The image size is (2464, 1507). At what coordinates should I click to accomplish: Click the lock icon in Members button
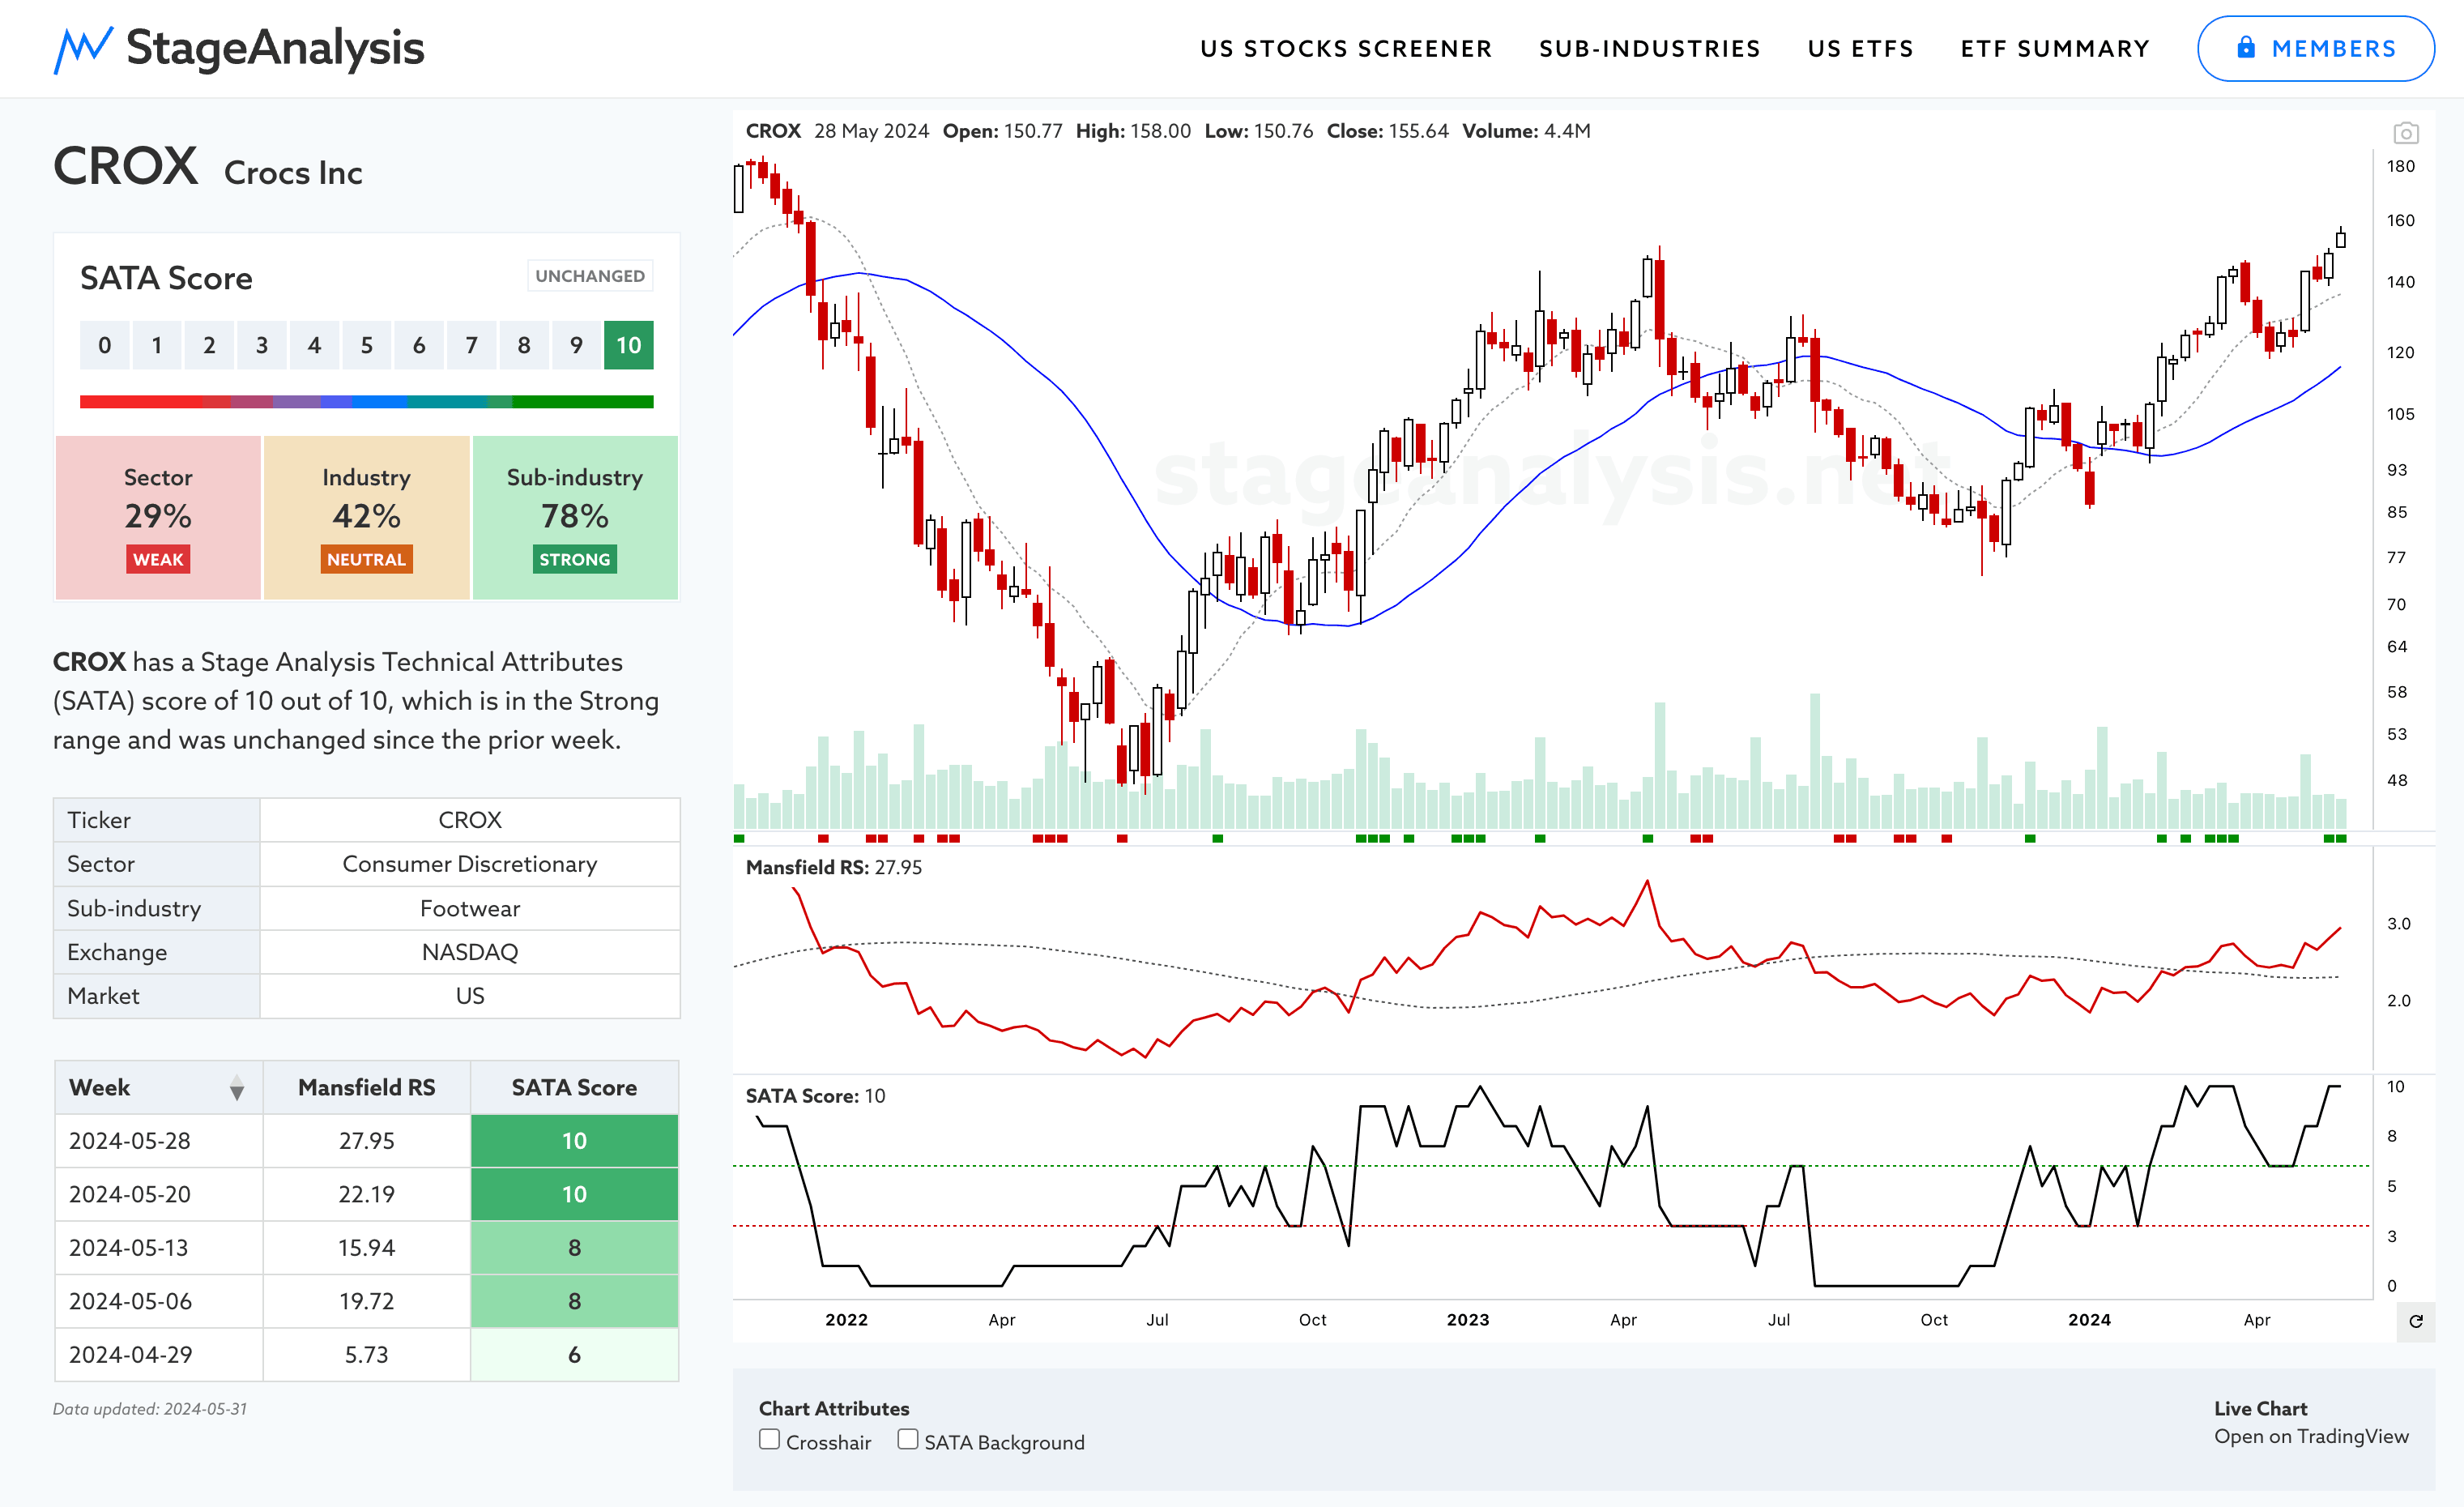(2246, 47)
